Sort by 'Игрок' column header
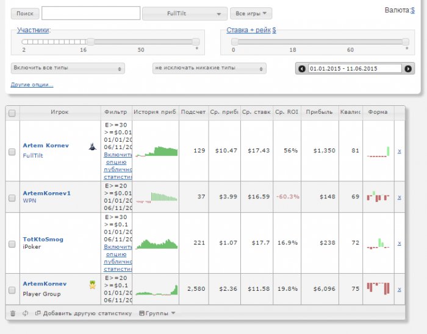 [60, 113]
